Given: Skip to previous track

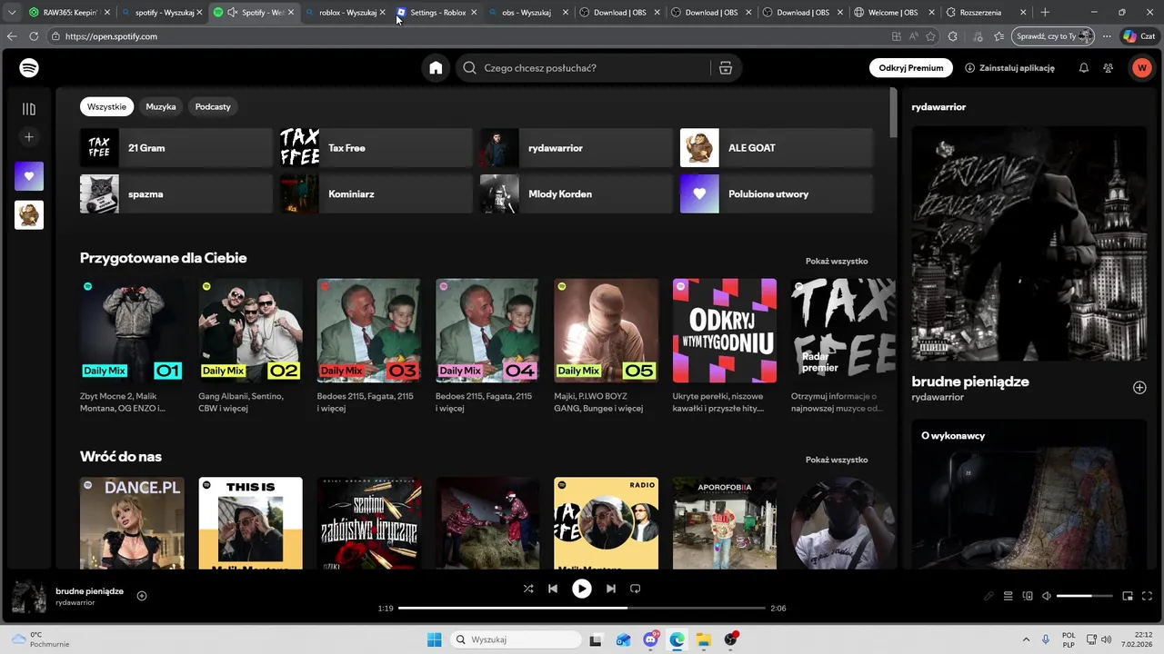Looking at the screenshot, I should click(553, 589).
